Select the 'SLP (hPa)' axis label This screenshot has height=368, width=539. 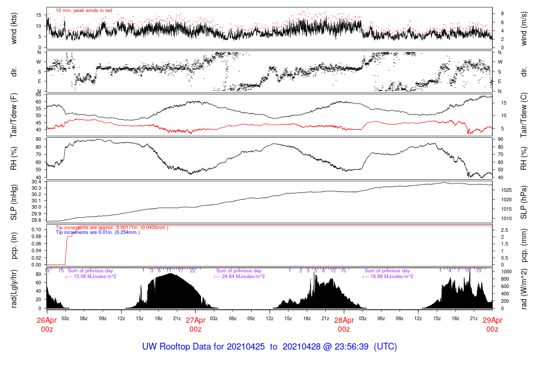pyautogui.click(x=524, y=202)
